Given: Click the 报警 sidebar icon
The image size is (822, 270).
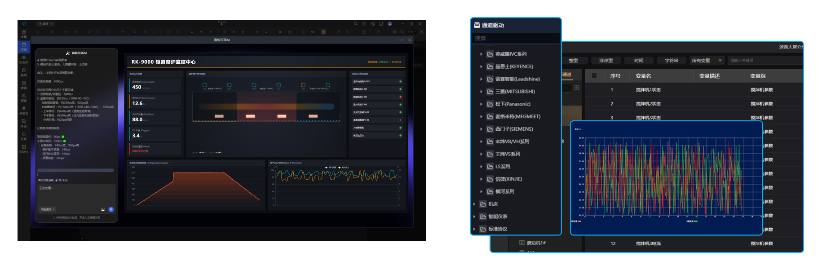Looking at the screenshot, I should [24, 98].
